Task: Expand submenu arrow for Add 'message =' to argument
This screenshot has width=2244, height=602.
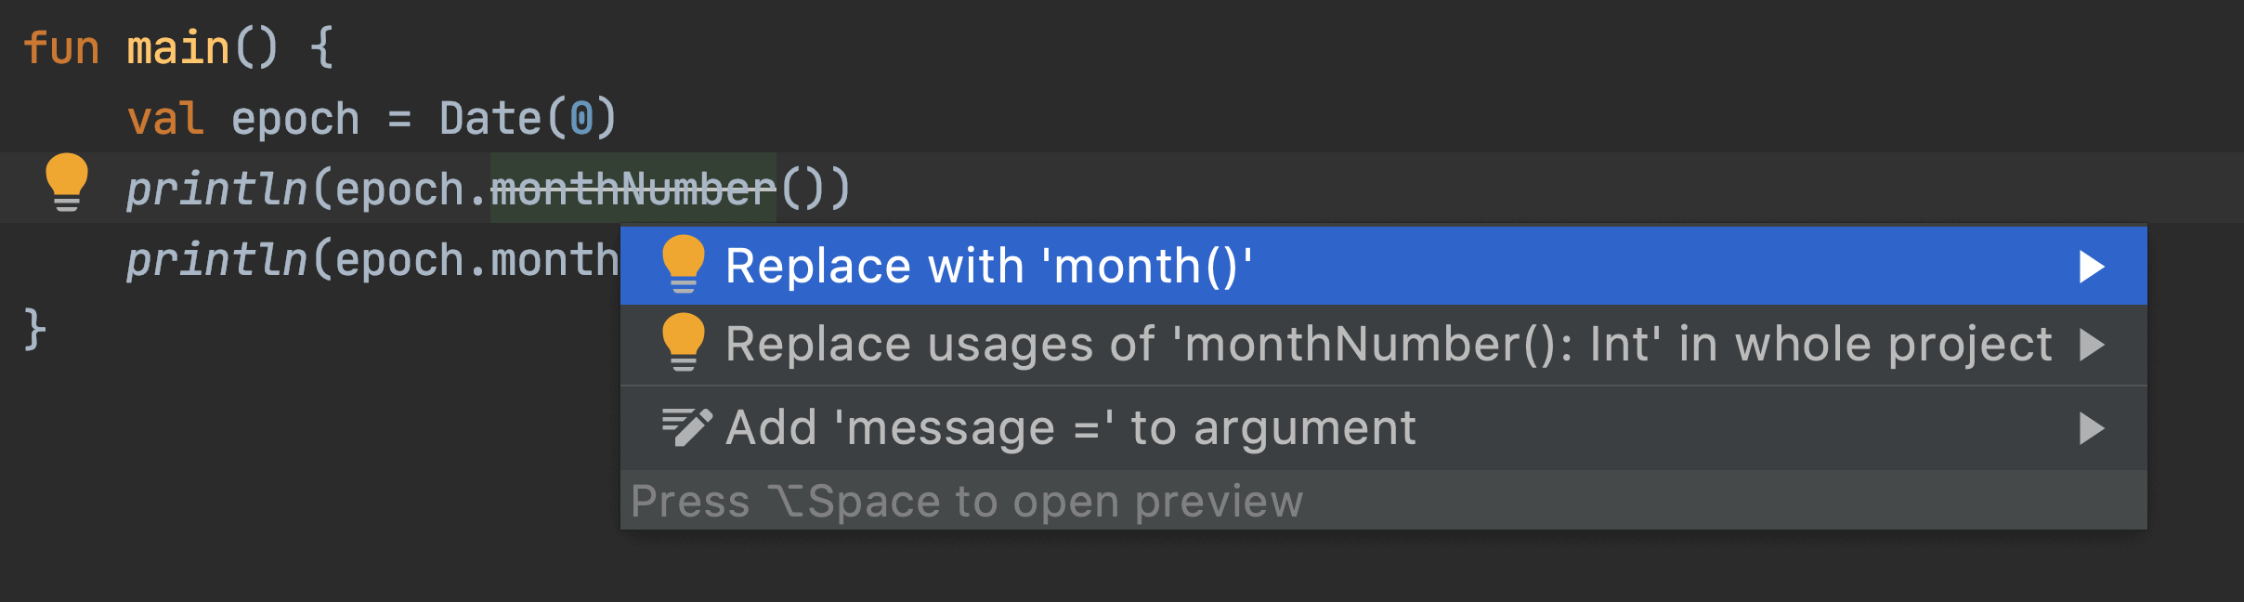Action: coord(2092,428)
